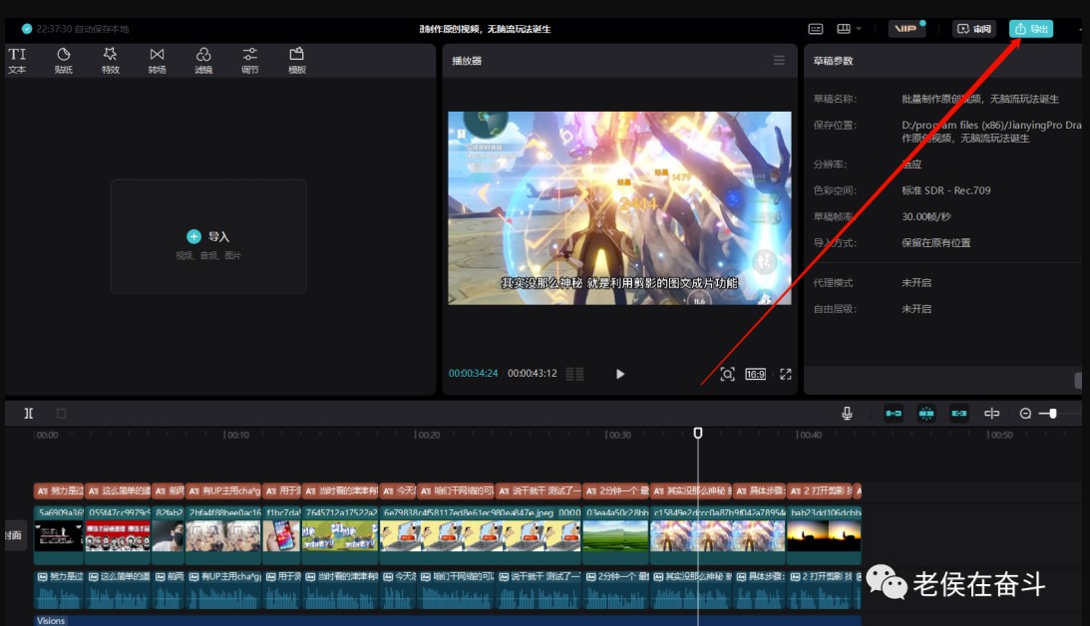Open the 16:9 aspect ratio selector

[x=756, y=374]
